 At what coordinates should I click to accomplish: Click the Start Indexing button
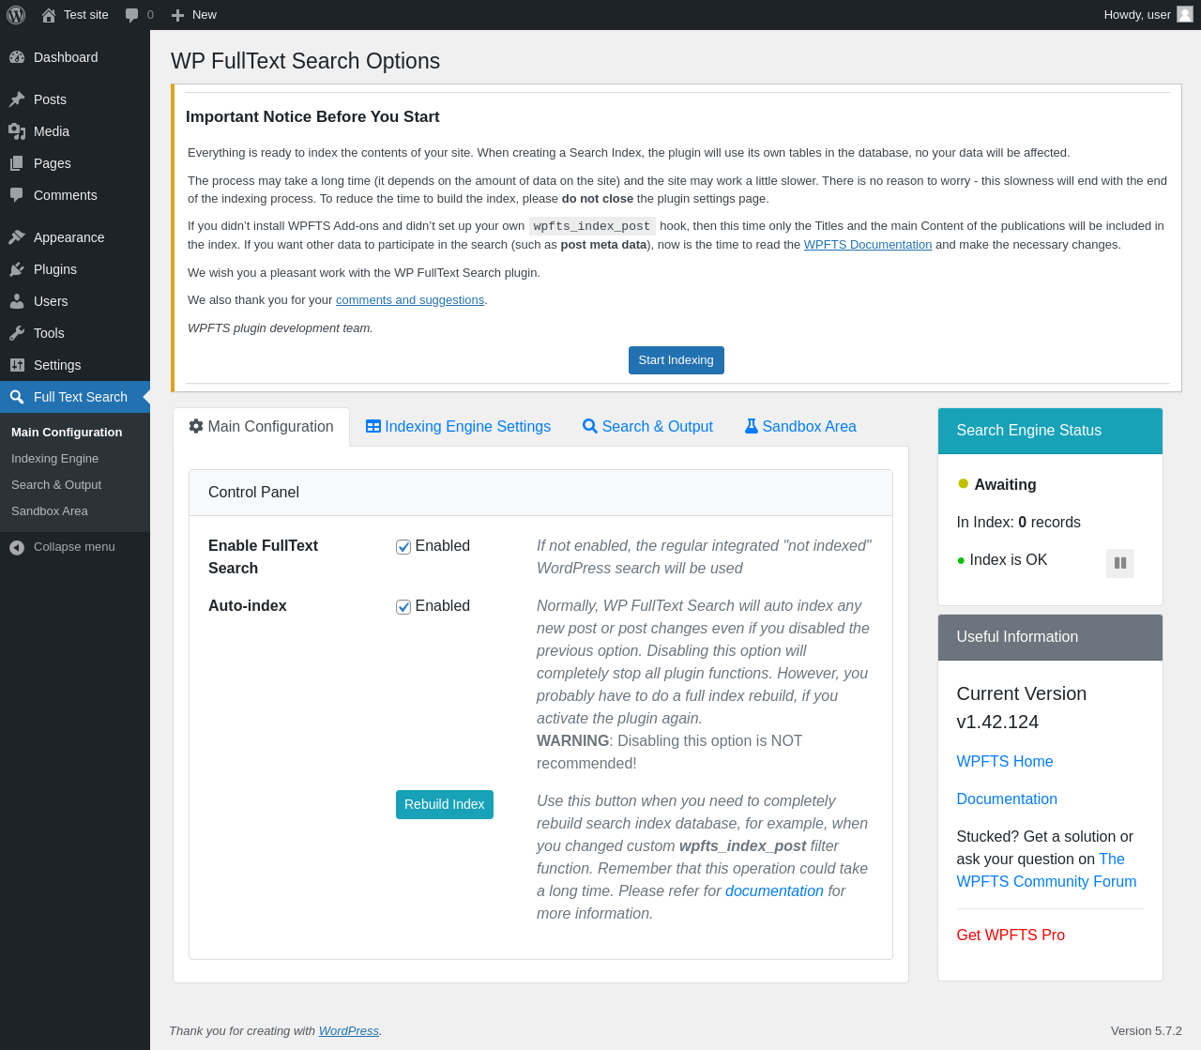677,360
